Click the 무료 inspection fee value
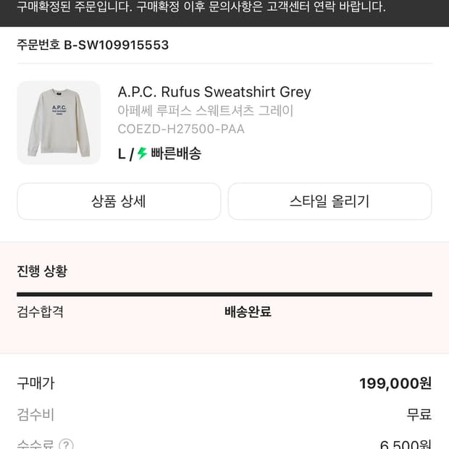Viewport: 449px width, 449px height. point(419,415)
